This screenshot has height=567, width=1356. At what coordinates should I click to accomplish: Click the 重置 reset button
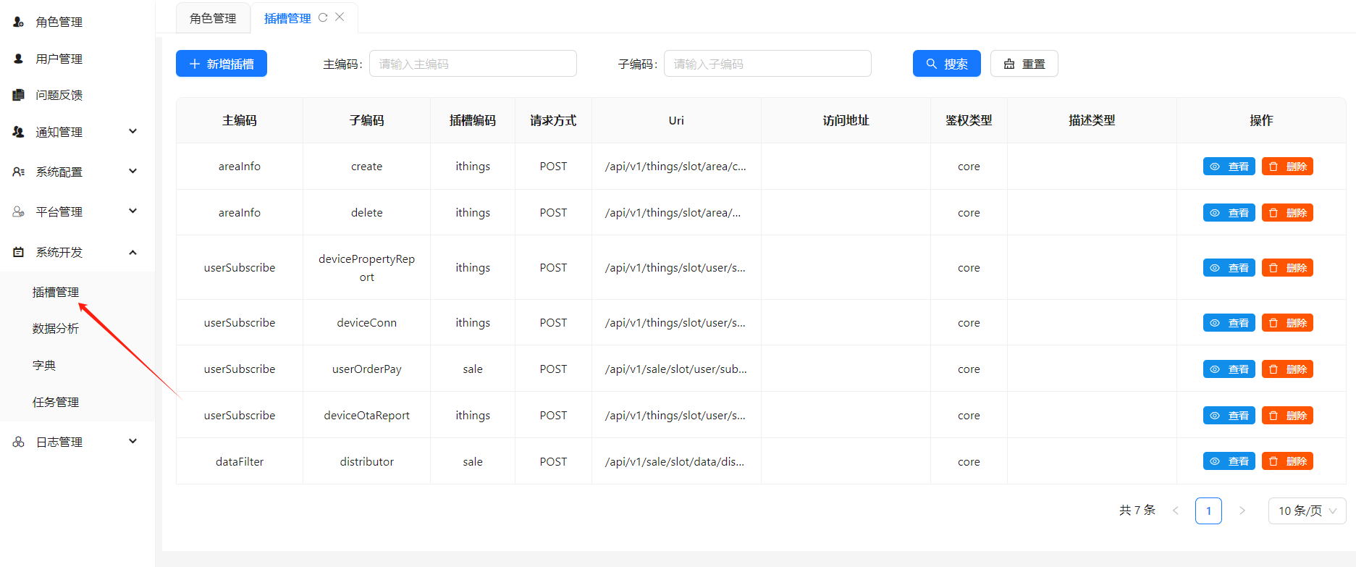pyautogui.click(x=1024, y=64)
